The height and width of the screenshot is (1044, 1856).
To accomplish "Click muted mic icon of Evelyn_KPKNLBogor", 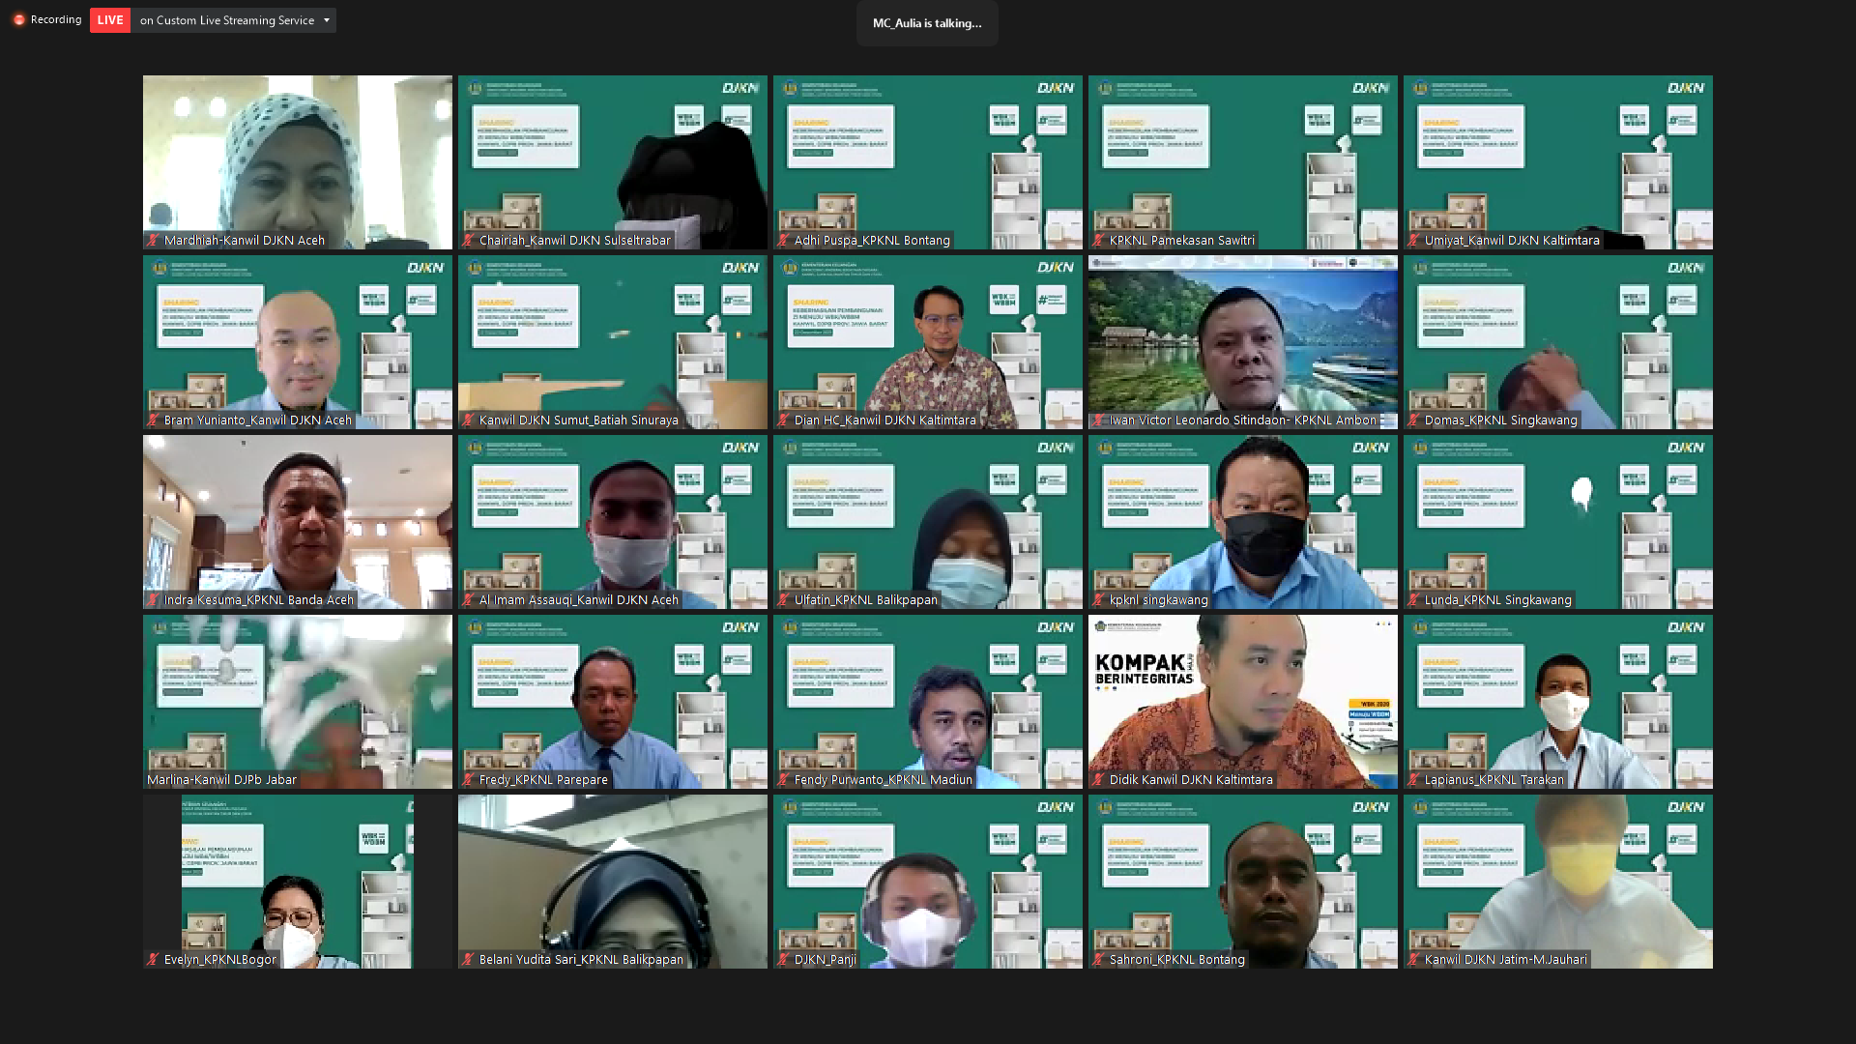I will 153,960.
